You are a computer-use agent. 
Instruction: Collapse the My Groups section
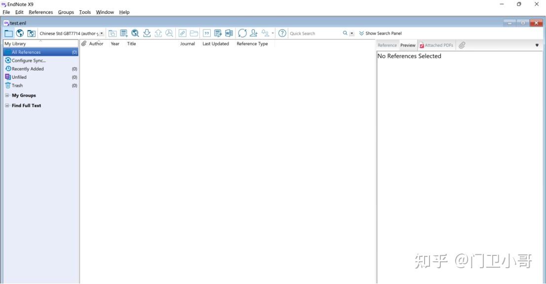pos(6,95)
